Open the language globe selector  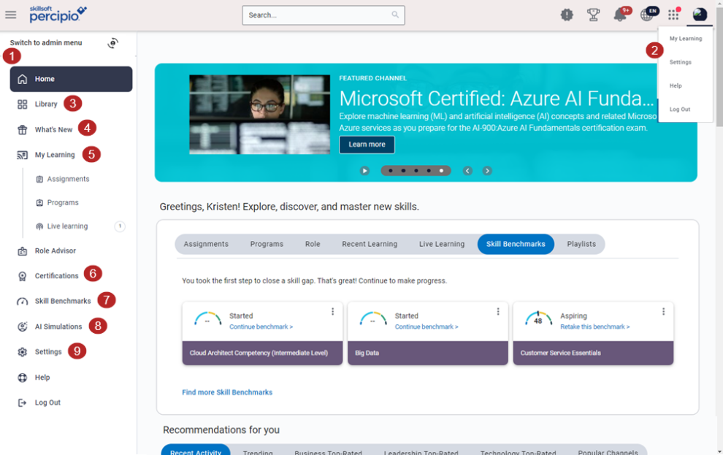tap(647, 15)
